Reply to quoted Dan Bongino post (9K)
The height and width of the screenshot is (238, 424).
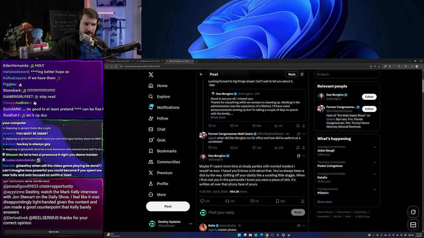(x=212, y=126)
